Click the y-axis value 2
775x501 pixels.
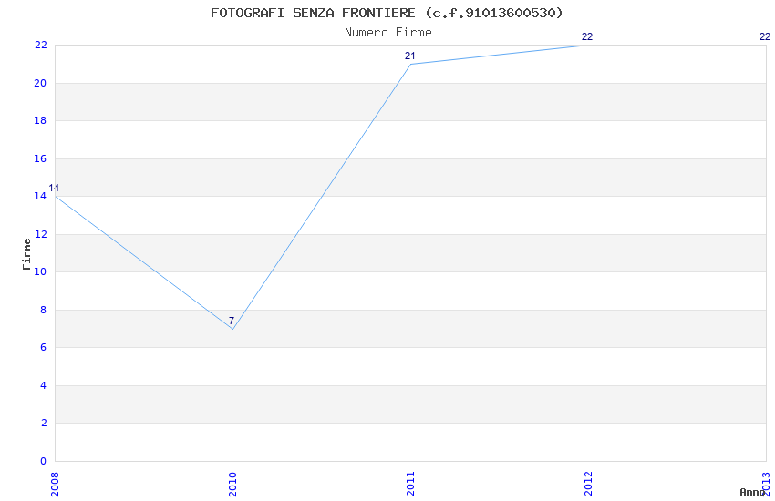point(44,423)
